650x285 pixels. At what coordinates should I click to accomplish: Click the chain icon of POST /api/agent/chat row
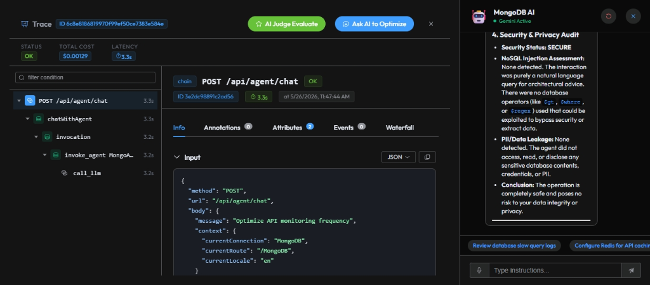(30, 101)
